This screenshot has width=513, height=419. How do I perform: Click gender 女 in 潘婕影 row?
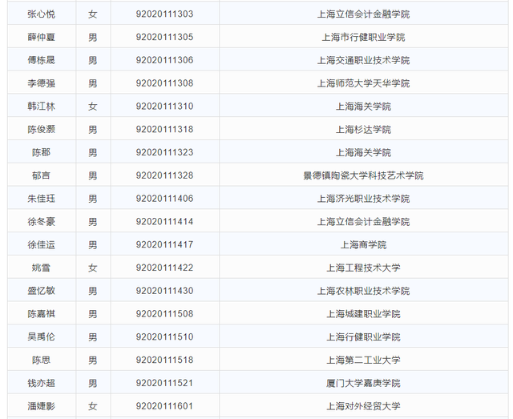[93, 406]
